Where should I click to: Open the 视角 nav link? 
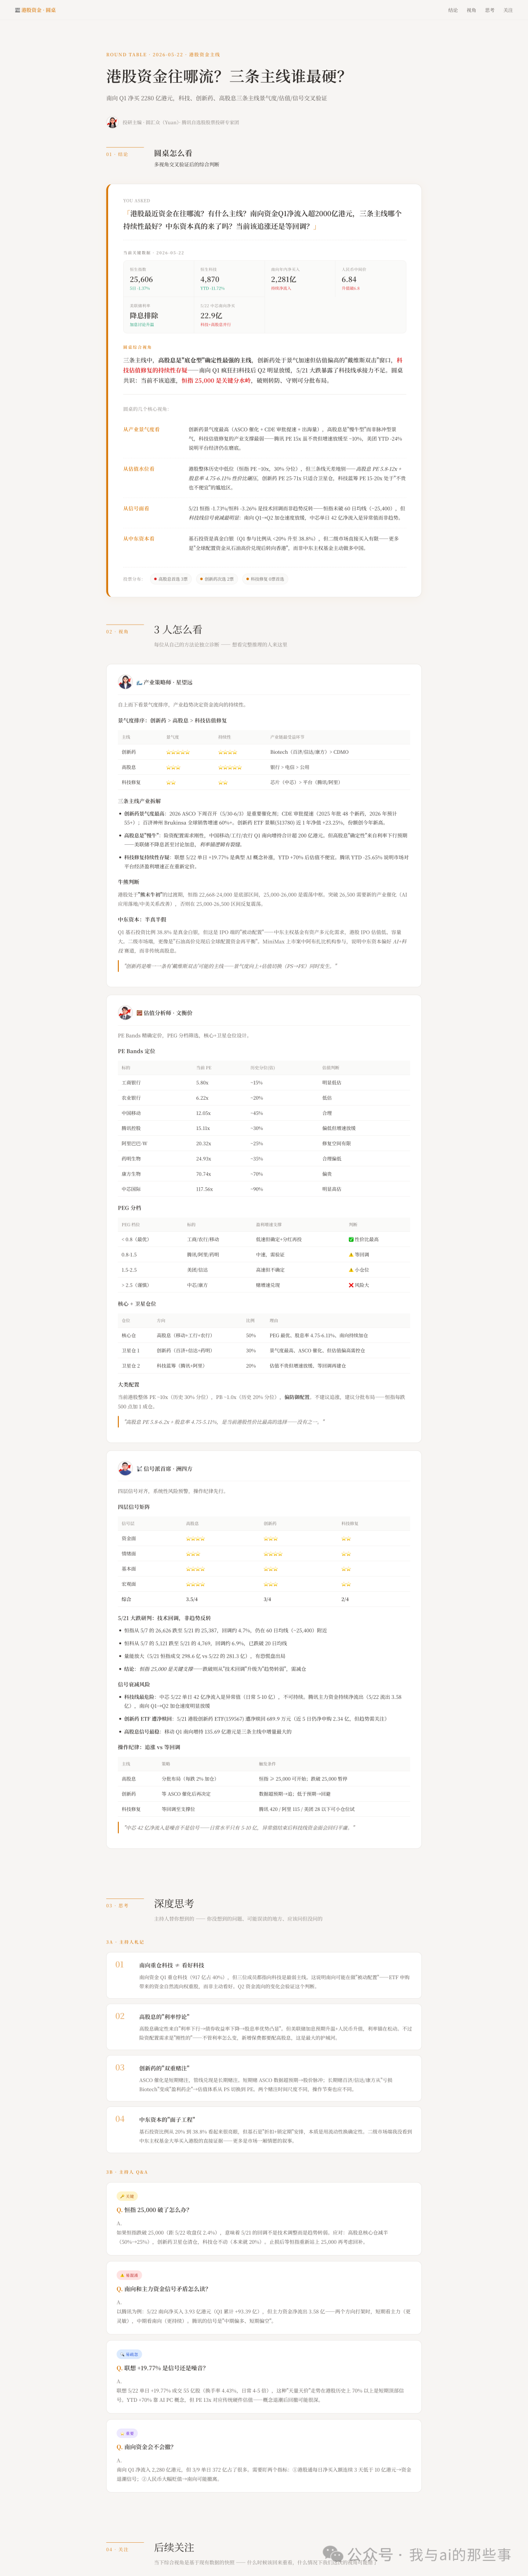471,10
